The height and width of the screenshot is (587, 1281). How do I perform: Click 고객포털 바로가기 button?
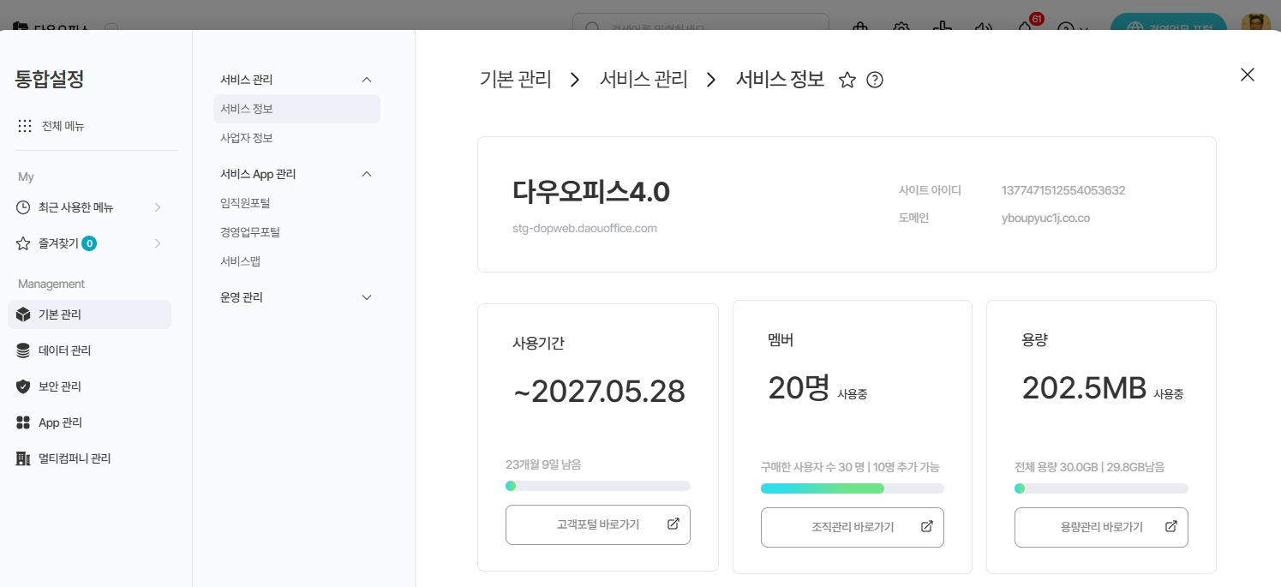(x=597, y=525)
